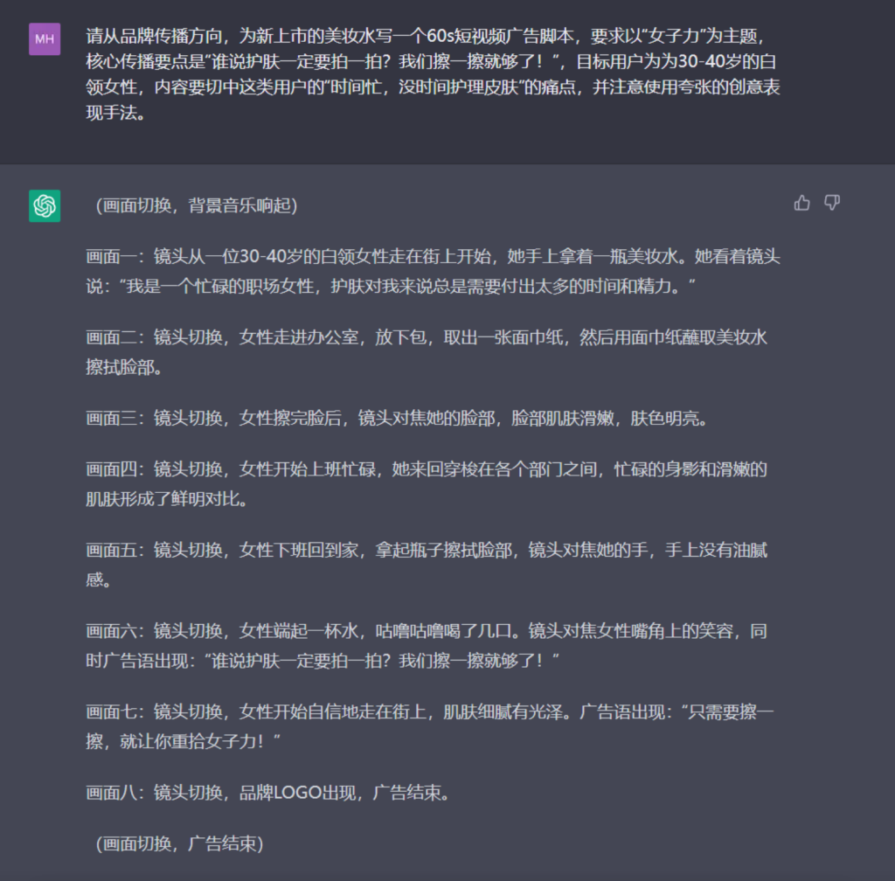The width and height of the screenshot is (895, 881).
Task: Click the user prompt about 女子力 theme
Action: (433, 74)
